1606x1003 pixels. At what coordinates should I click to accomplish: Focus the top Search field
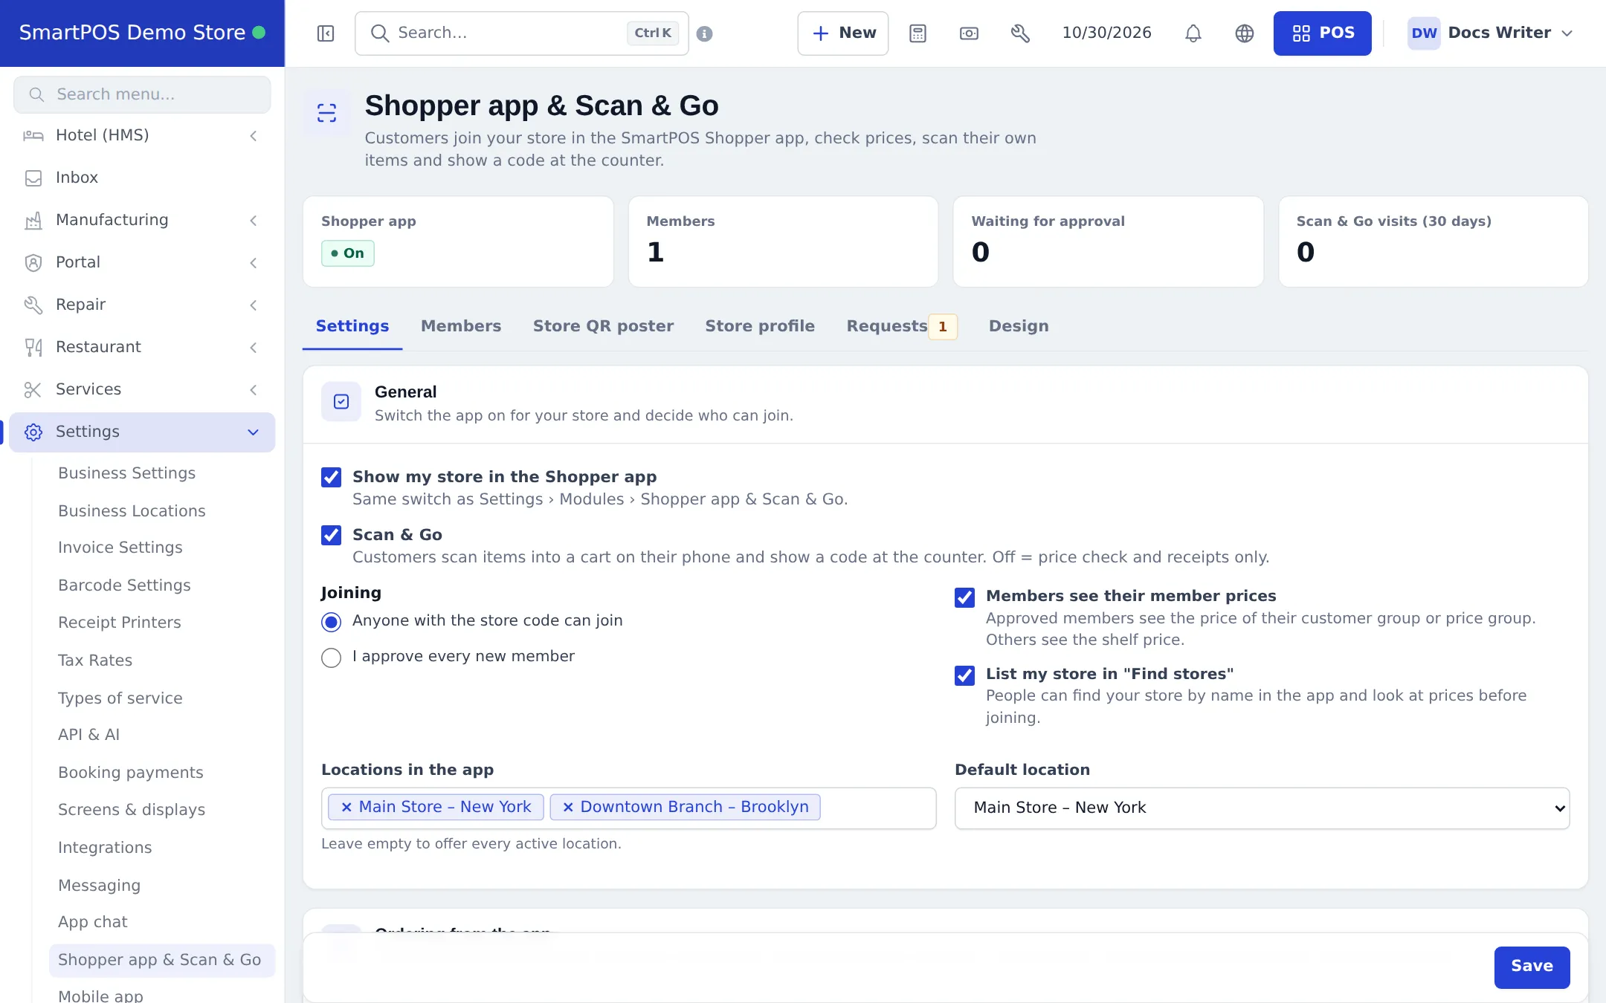tap(522, 33)
